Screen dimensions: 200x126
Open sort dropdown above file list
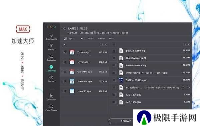(186, 44)
